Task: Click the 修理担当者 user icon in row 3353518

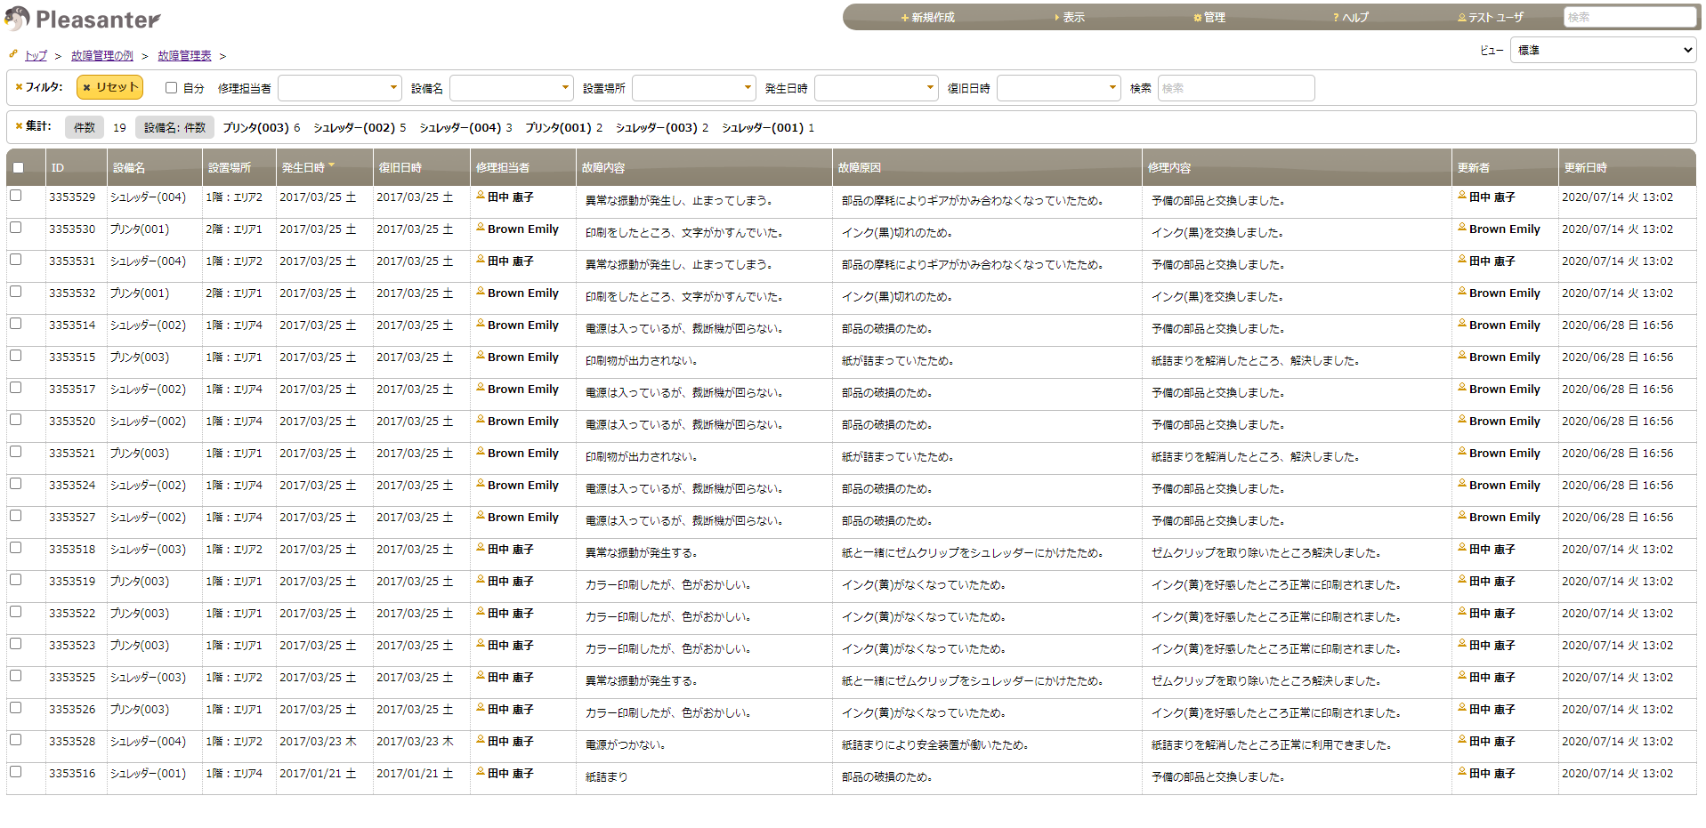Action: (x=481, y=547)
